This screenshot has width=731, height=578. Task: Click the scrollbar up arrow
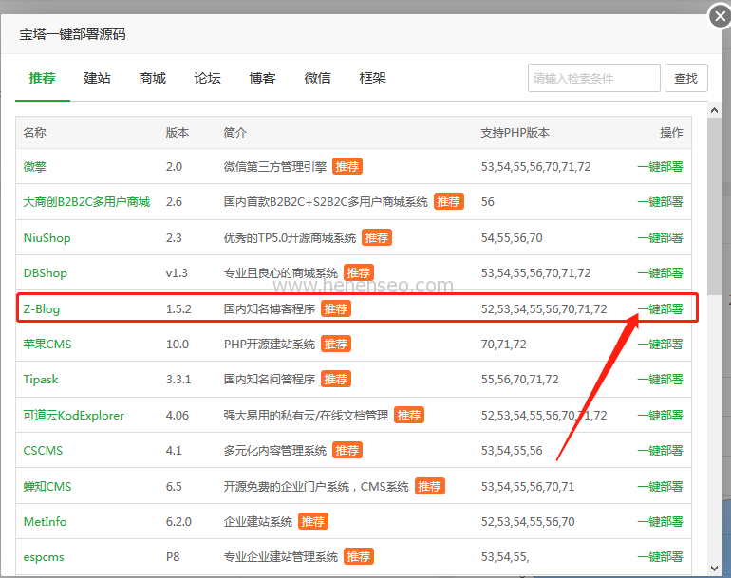714,110
